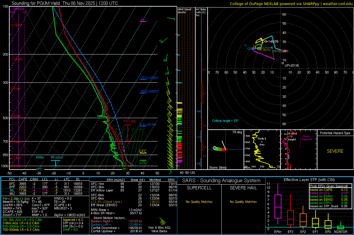354x235 pixels.
Task: Click the '700-500mb LR = 6.3 C/km' line
Action: (21, 230)
